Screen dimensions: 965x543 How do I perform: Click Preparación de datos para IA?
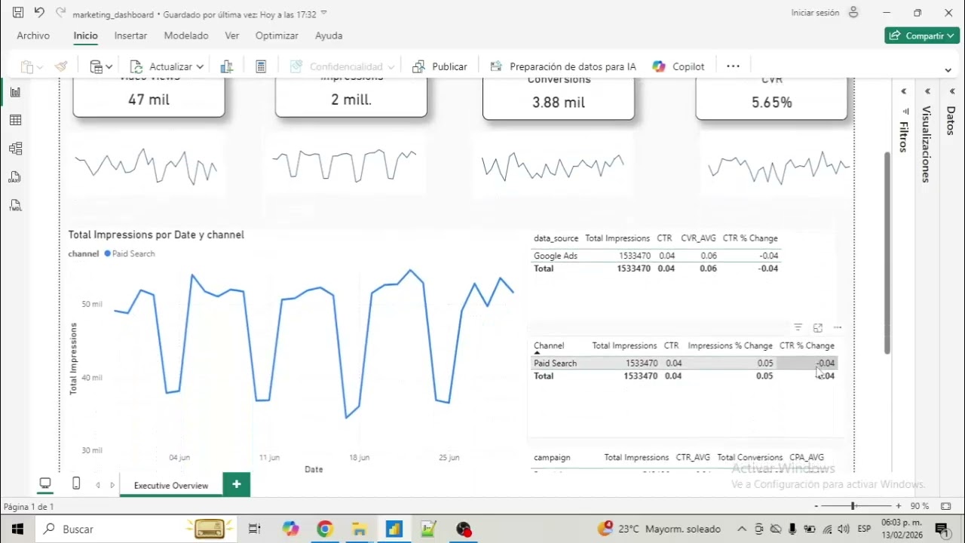click(563, 66)
